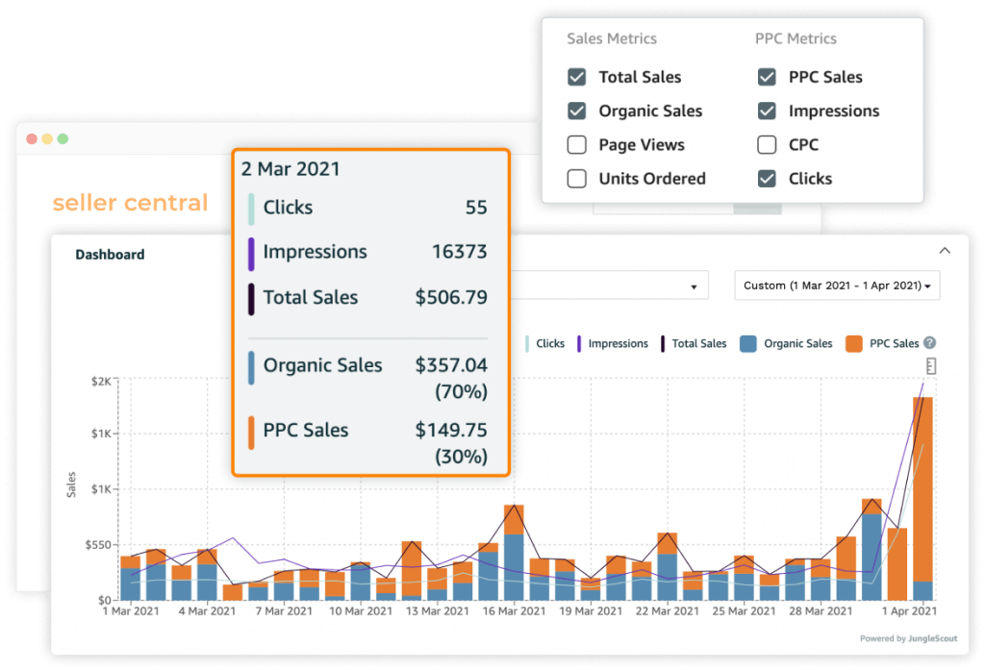The width and height of the screenshot is (985, 670).
Task: Open the Custom date range dropdown
Action: point(837,285)
